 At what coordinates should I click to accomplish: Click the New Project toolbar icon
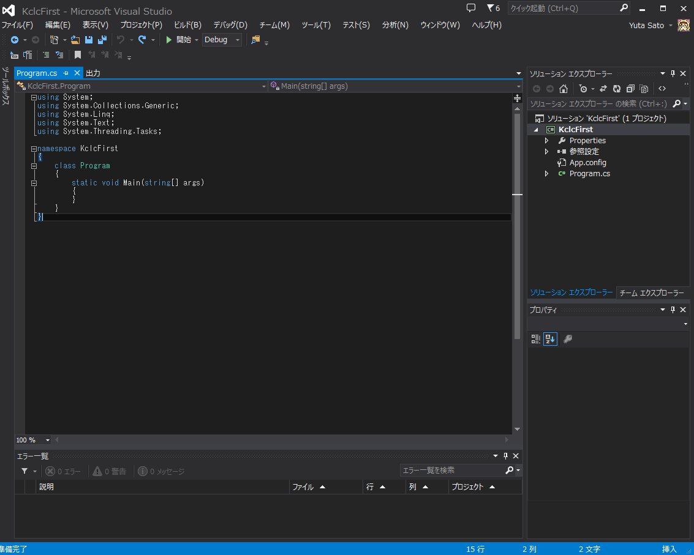tap(54, 40)
